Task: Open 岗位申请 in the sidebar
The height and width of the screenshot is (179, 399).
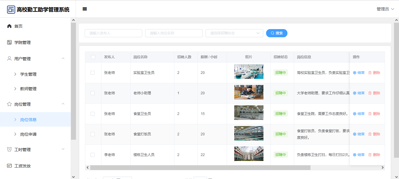Action: point(28,134)
